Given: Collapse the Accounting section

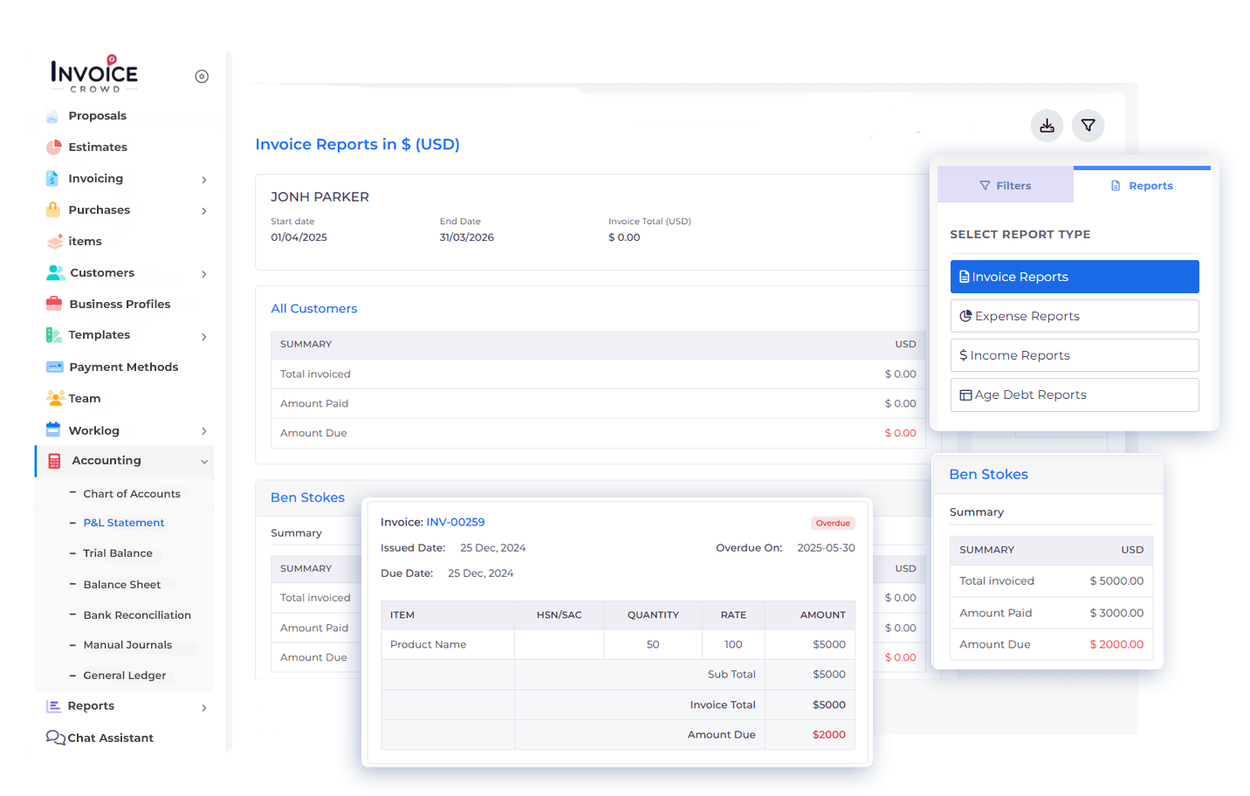Looking at the screenshot, I should coord(204,462).
